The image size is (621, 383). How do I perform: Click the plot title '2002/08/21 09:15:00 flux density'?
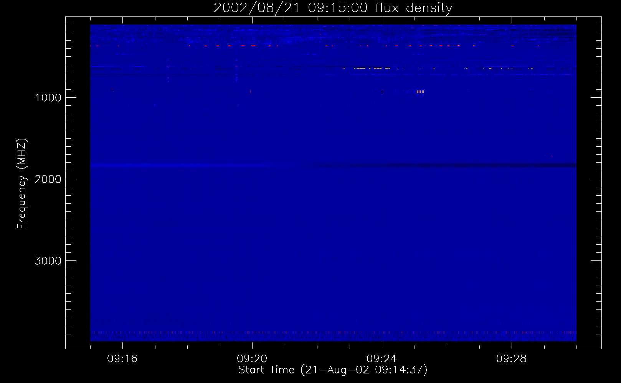[333, 8]
